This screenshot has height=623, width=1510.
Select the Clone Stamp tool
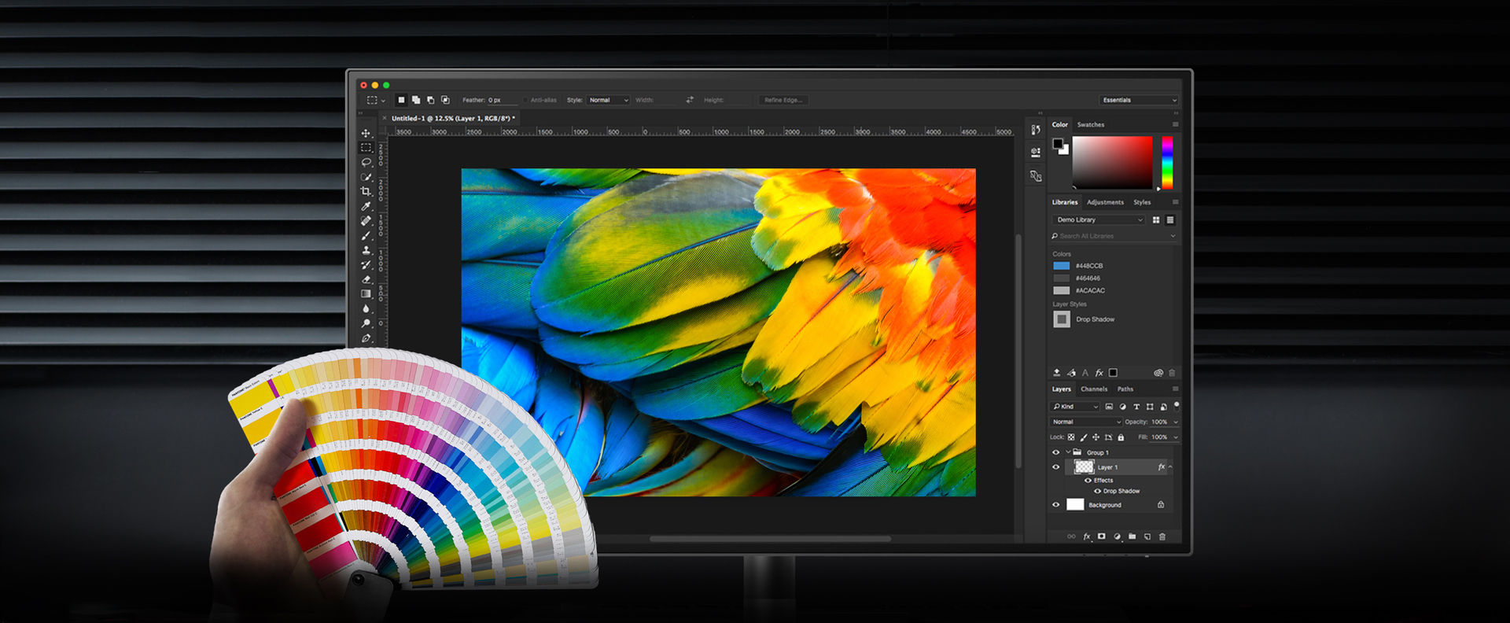[x=366, y=250]
